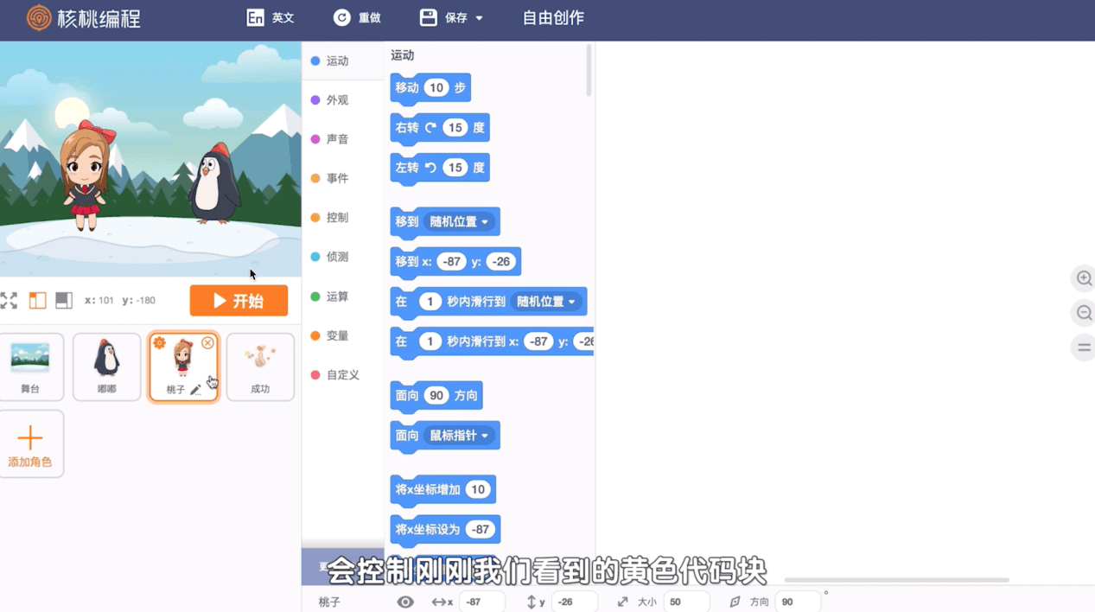Select the 嘟嘟 penguin sprite thumbnail
The image size is (1095, 612).
[106, 365]
